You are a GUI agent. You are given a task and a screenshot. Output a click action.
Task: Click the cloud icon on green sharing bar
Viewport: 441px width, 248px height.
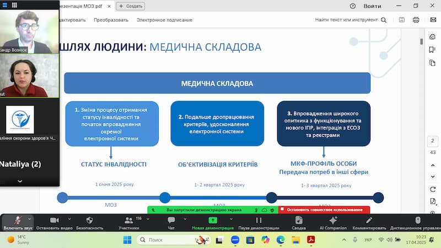tap(265, 210)
